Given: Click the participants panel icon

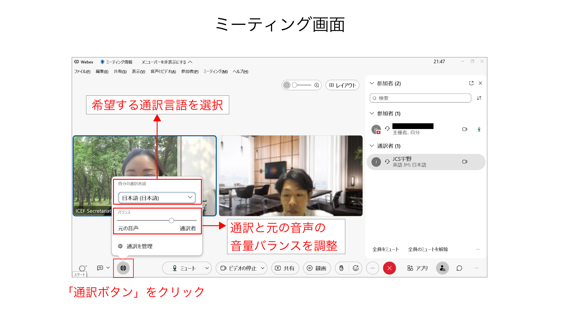Looking at the screenshot, I should point(442,268).
